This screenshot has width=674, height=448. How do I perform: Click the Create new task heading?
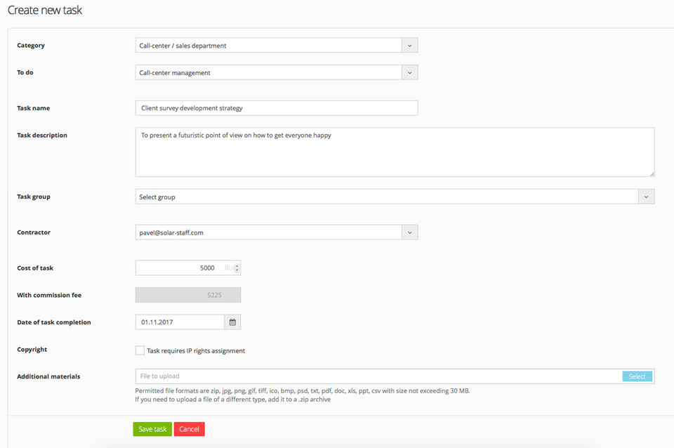point(45,11)
